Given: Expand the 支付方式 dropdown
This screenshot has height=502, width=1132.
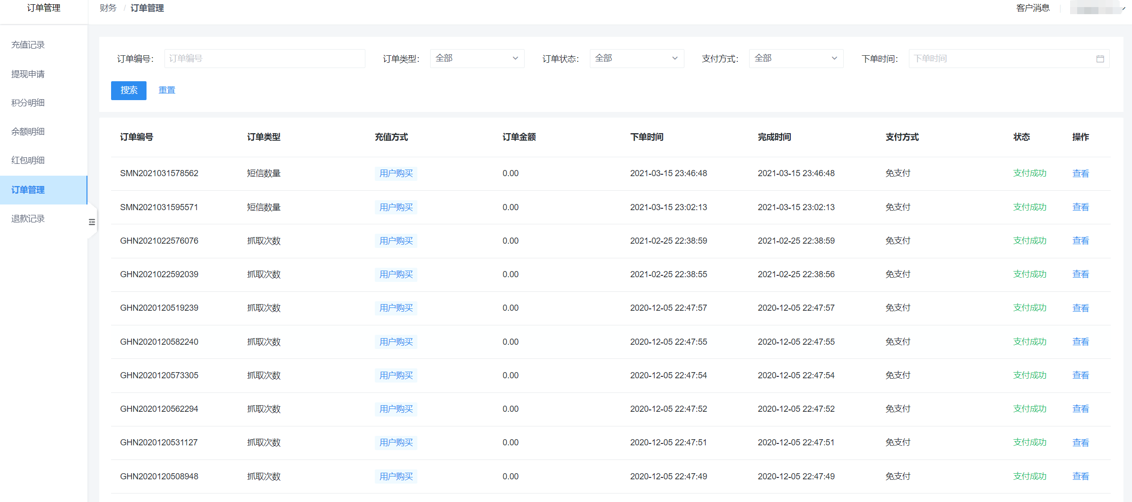Looking at the screenshot, I should [796, 59].
